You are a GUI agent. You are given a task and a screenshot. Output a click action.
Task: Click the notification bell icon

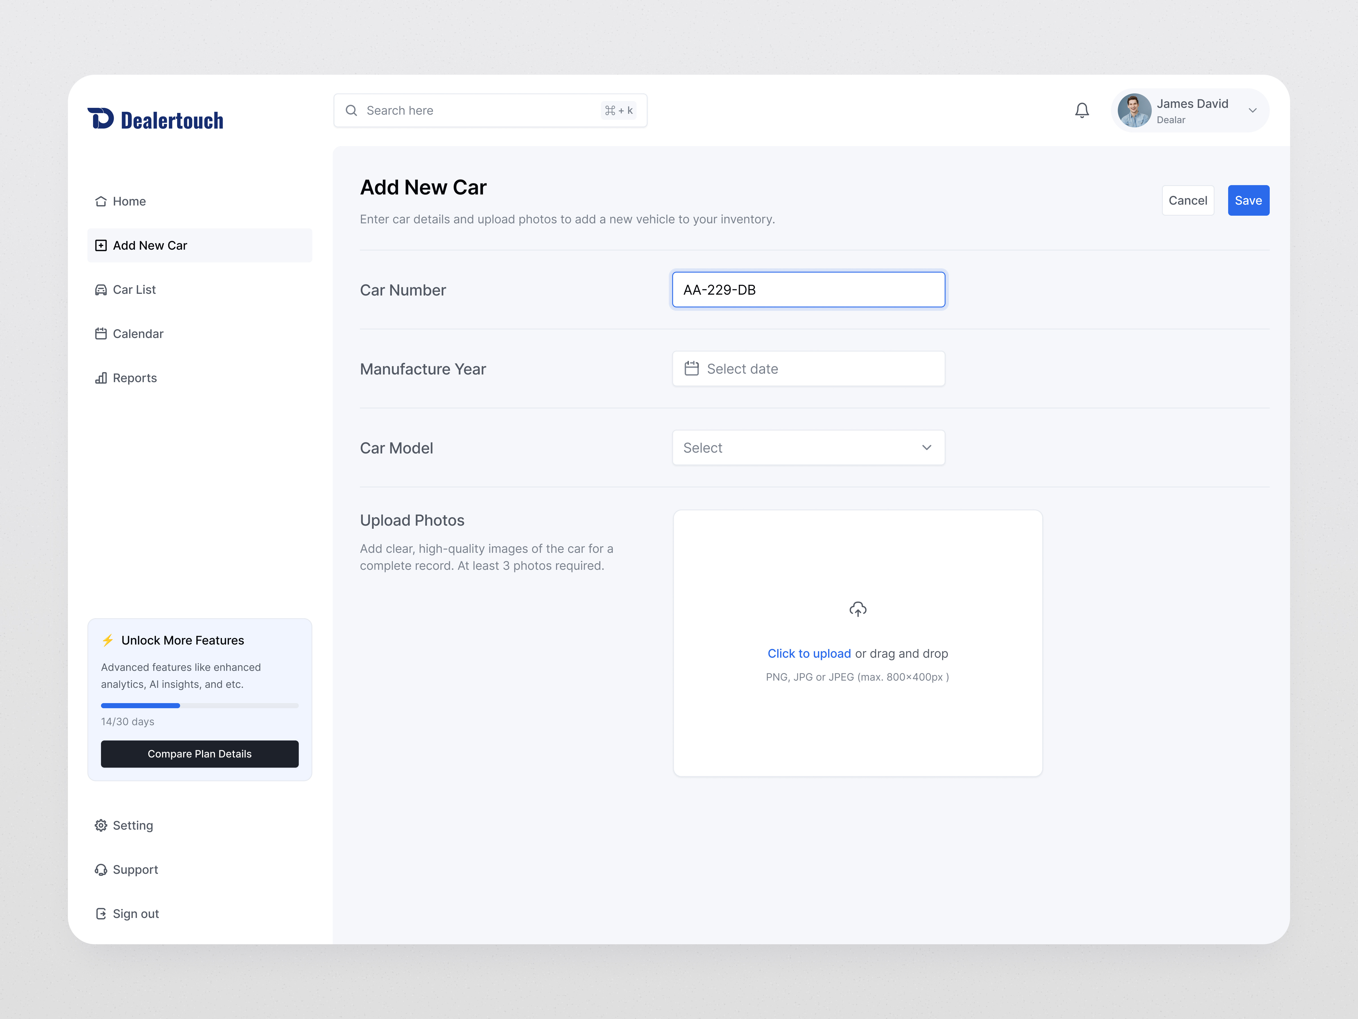[x=1082, y=111]
